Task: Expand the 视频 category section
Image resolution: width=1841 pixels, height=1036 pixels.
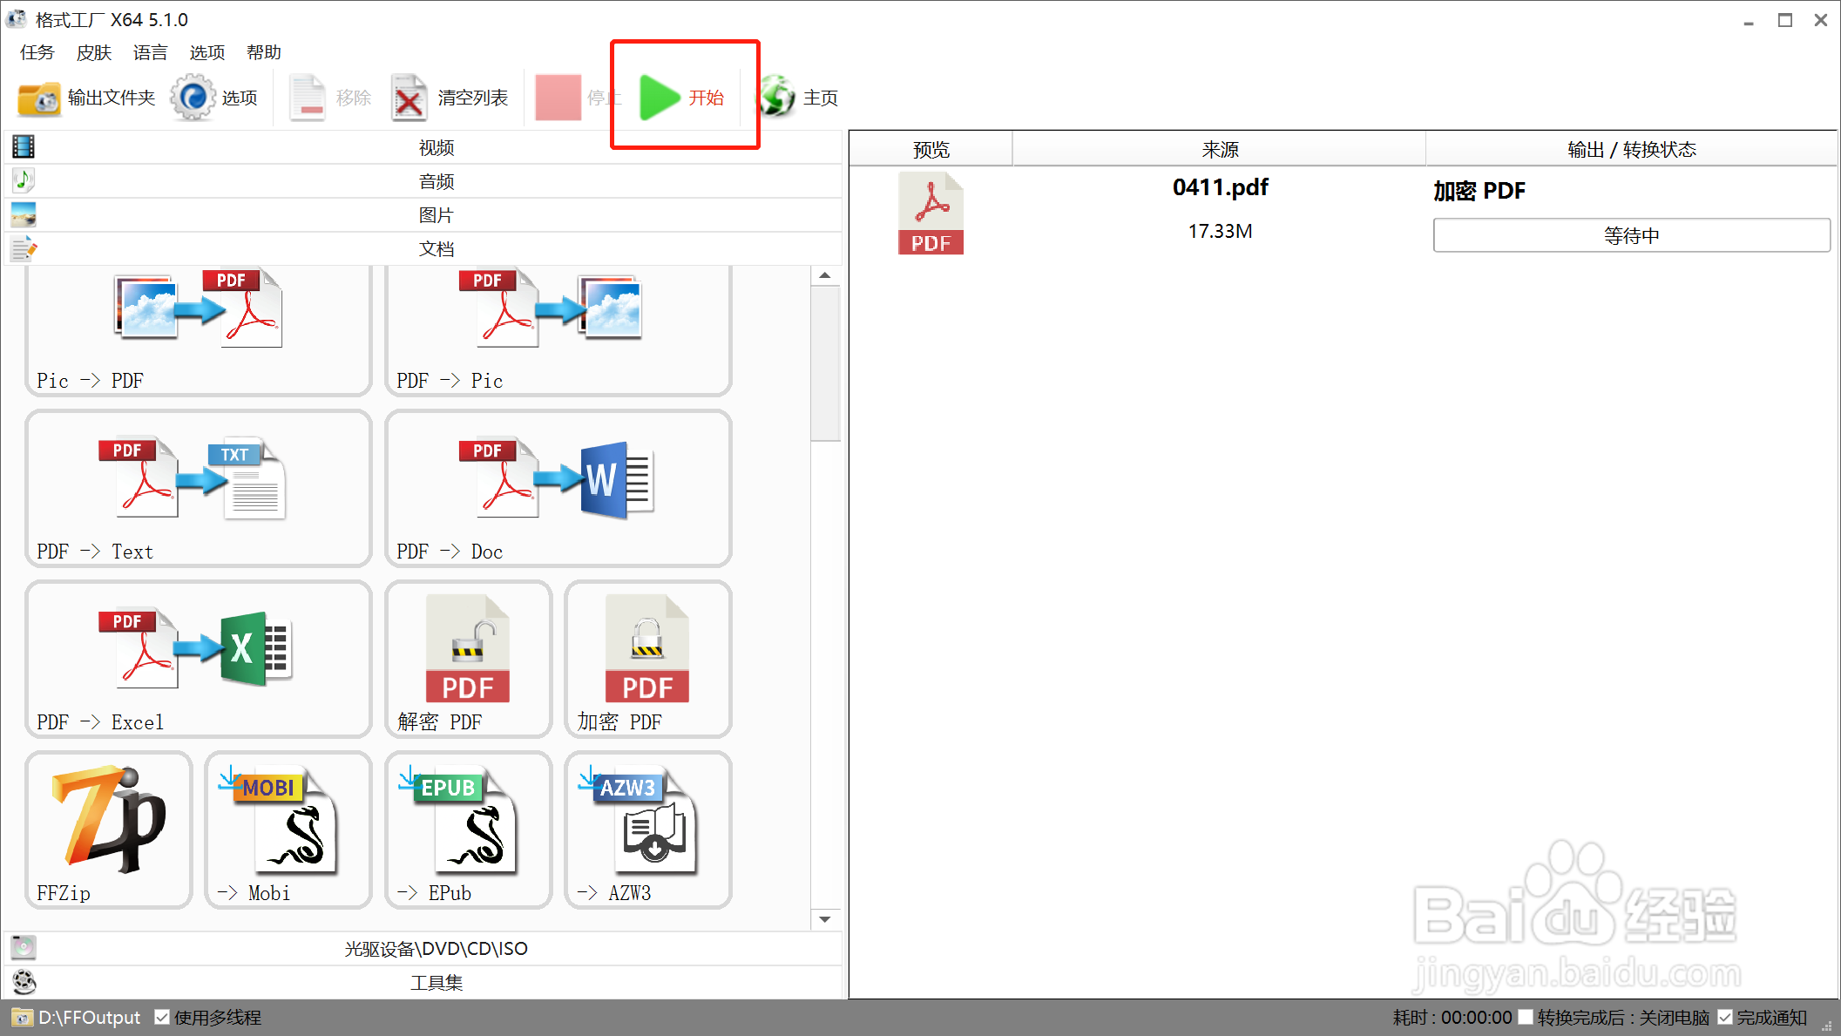Action: (436, 147)
